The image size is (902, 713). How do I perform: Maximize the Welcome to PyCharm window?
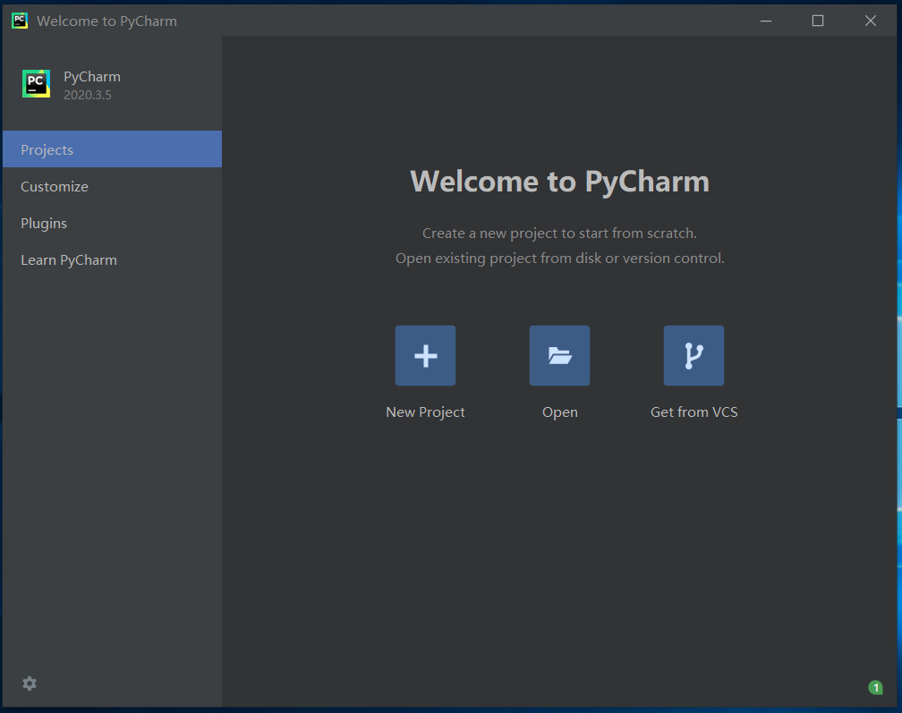818,21
